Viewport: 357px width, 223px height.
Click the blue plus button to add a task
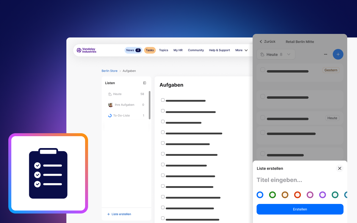click(338, 54)
